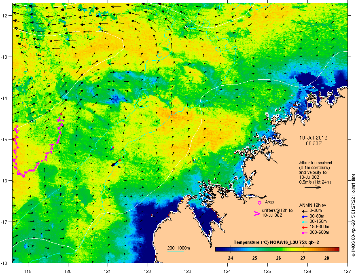Viewport: 356px width, 275px height.
Task: Click the "Altimetric sealevel" legend text
Action: point(316,163)
